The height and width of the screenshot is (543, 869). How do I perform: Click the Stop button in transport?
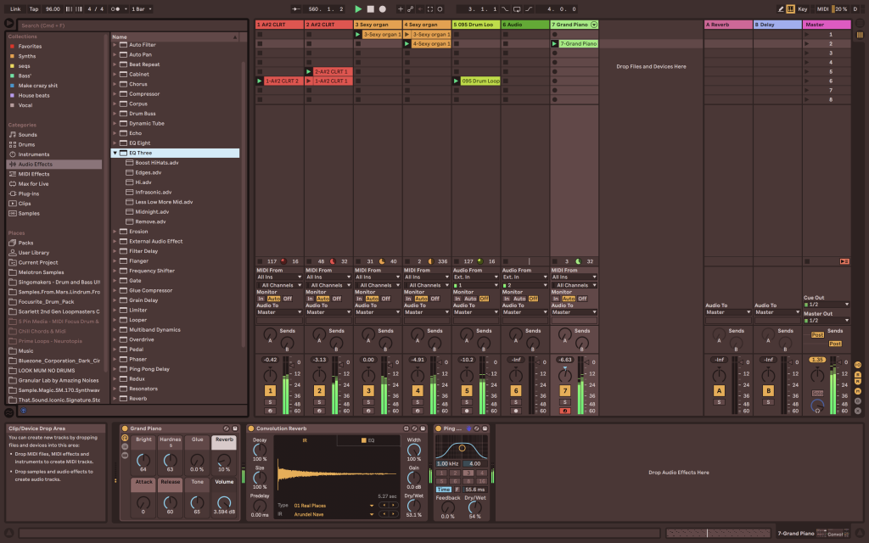(370, 8)
